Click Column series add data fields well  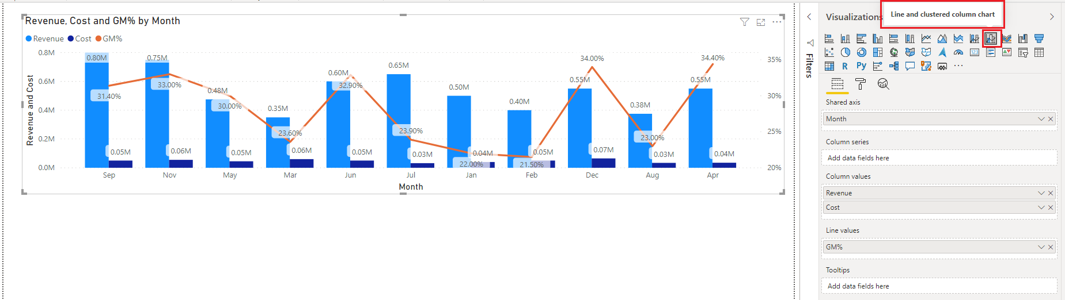point(939,158)
